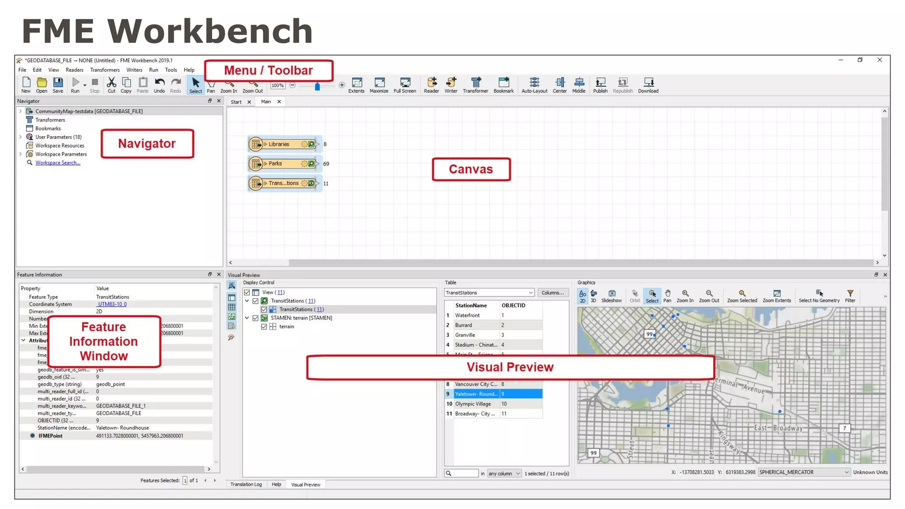Choose Pan tool in Graphics toolbar
The width and height of the screenshot is (905, 509).
click(x=667, y=296)
